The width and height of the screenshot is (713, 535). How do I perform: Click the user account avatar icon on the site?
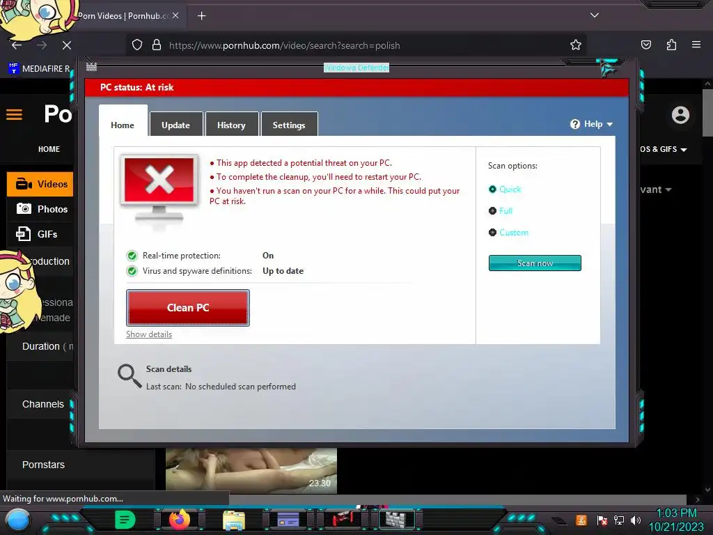680,115
